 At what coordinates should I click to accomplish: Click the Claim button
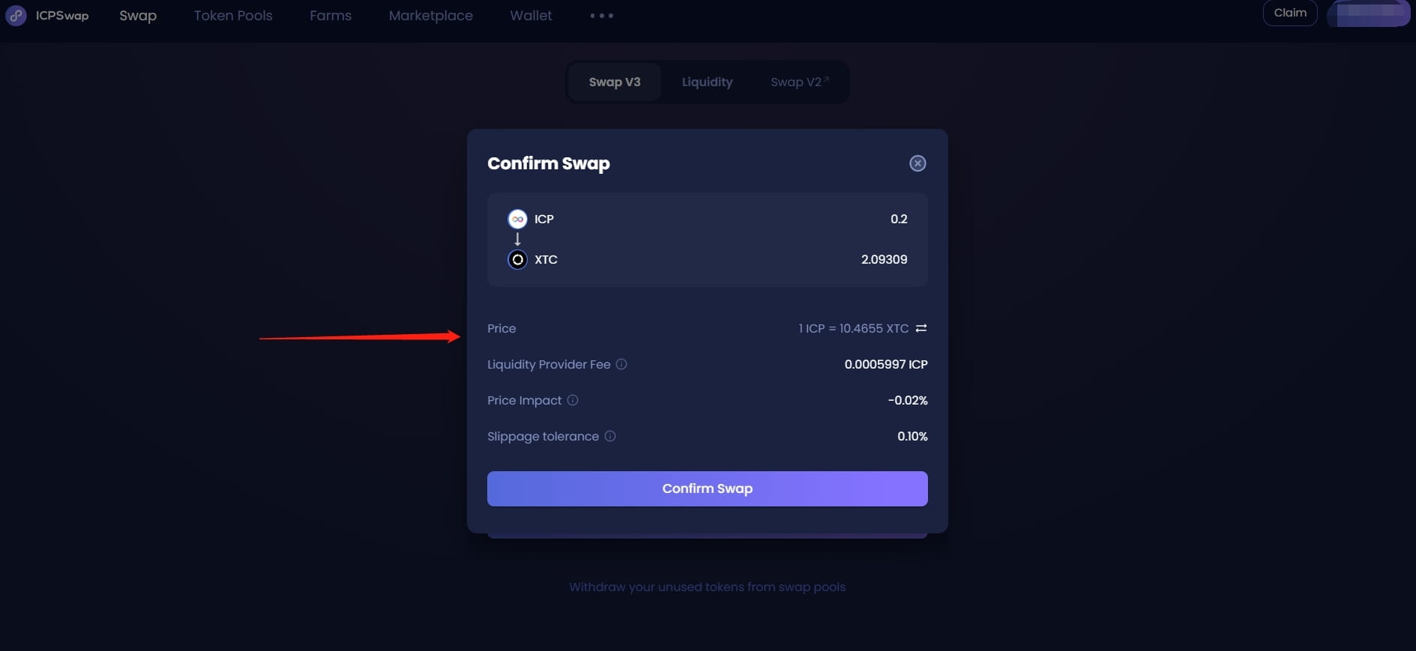click(x=1290, y=13)
